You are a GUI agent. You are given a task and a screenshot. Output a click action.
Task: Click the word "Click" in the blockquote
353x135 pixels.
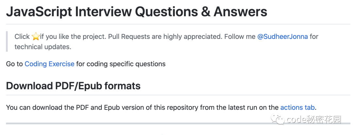(22, 37)
